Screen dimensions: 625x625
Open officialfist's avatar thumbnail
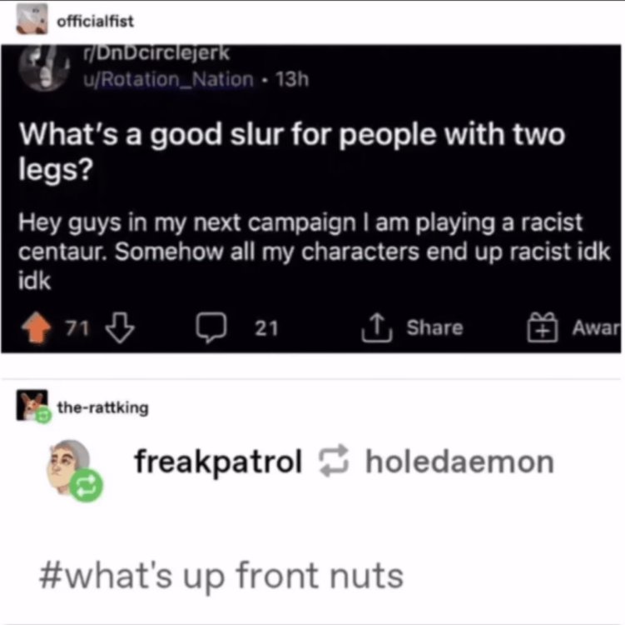pyautogui.click(x=32, y=19)
